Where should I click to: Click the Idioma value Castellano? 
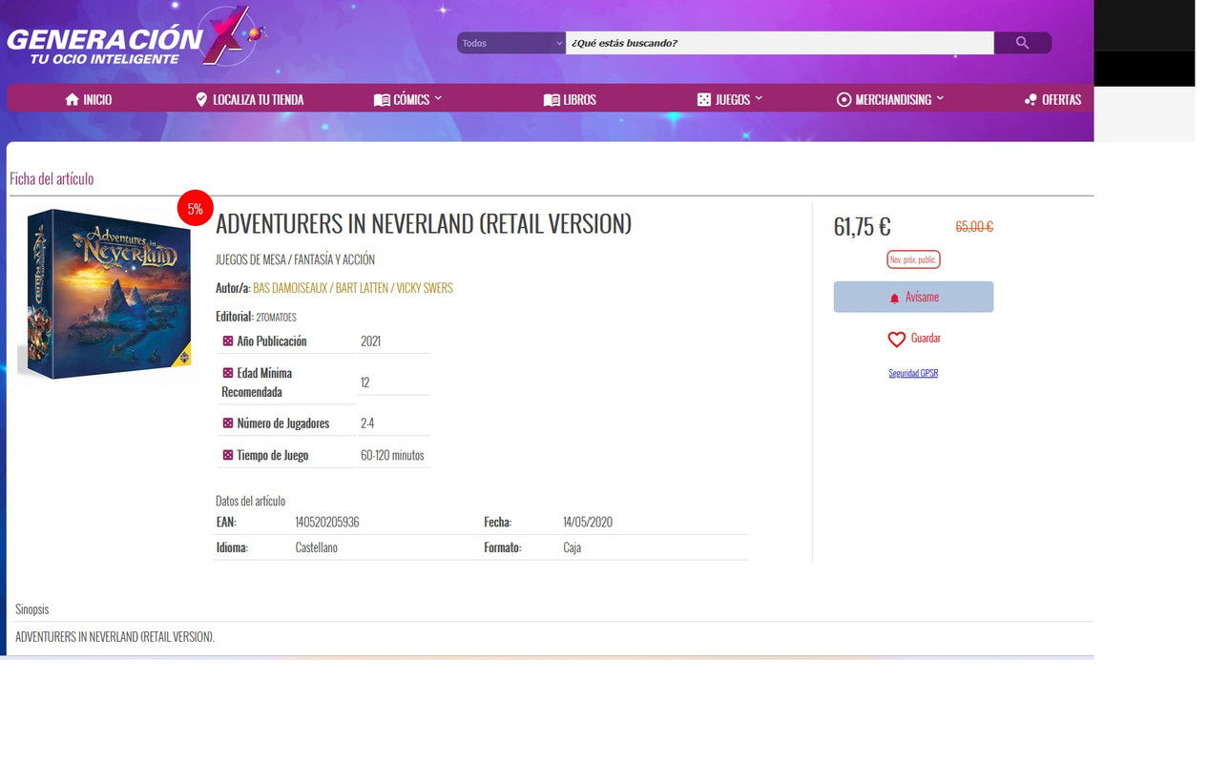316,547
